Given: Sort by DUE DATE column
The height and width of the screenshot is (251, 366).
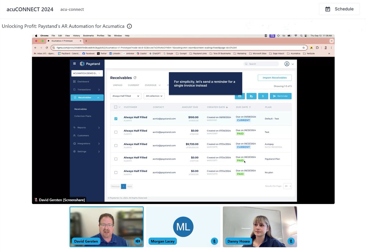Looking at the screenshot, I should click(243, 107).
